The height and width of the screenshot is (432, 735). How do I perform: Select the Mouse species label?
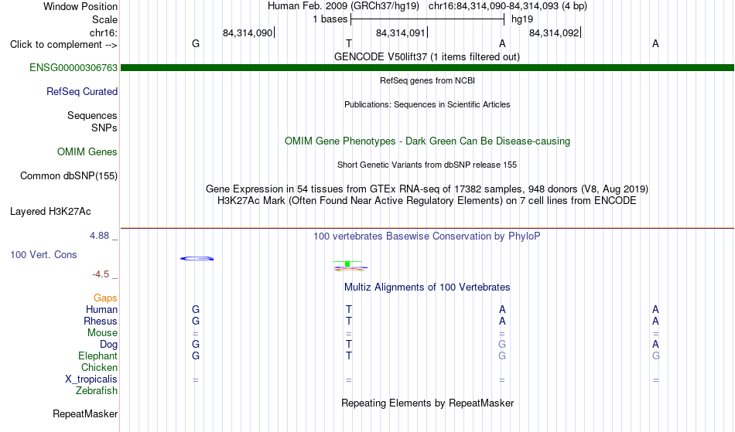(x=102, y=333)
